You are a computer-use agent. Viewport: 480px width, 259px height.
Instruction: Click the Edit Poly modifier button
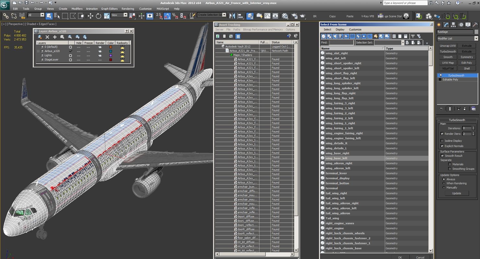(467, 63)
